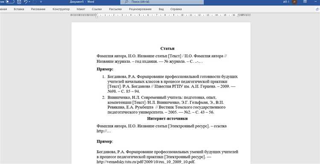The height and width of the screenshot is (164, 320).
Task: Click the Undo arrow icon
Action: pyautogui.click(x=26, y=2)
